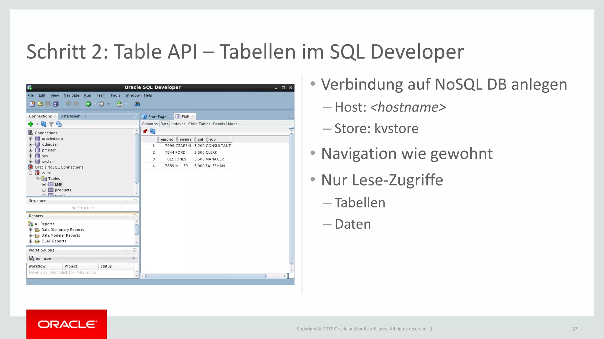This screenshot has height=339, width=604.
Task: Click the kvlite NoSQL store icon
Action: (x=37, y=173)
